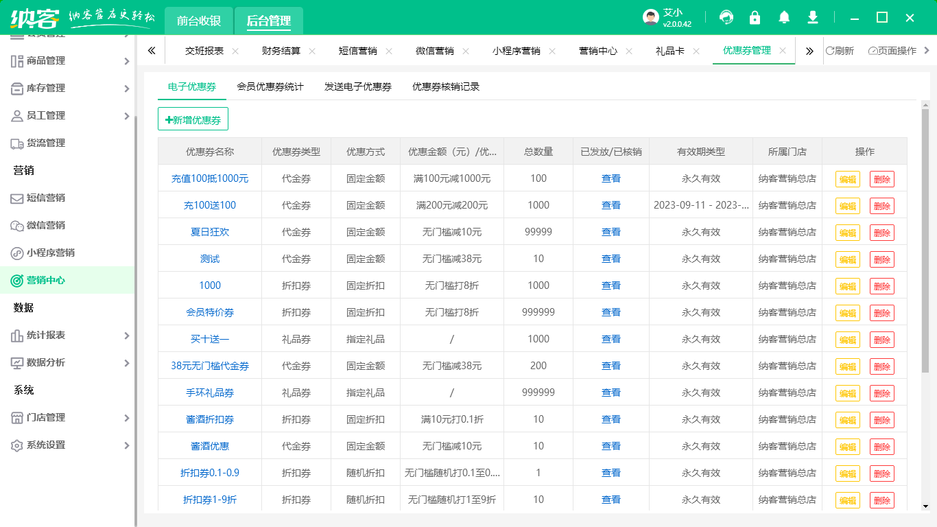Click the 统计报表 chart icon
Image resolution: width=937 pixels, height=527 pixels.
point(17,336)
